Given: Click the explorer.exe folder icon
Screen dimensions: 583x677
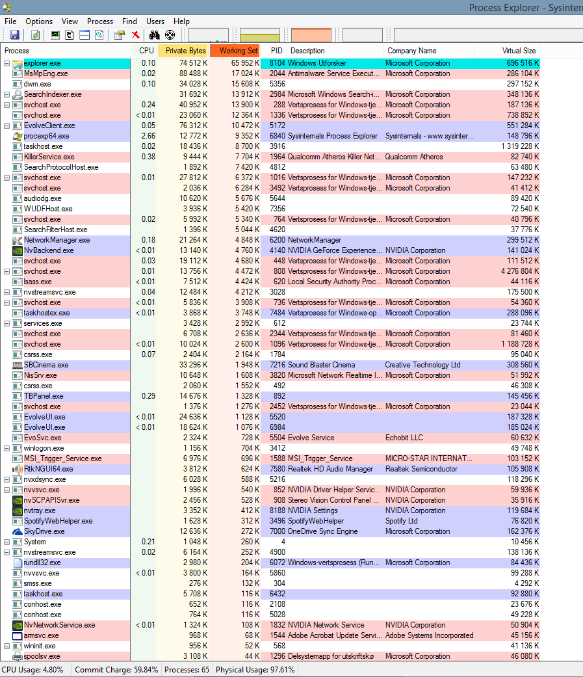Looking at the screenshot, I should tap(18, 64).
